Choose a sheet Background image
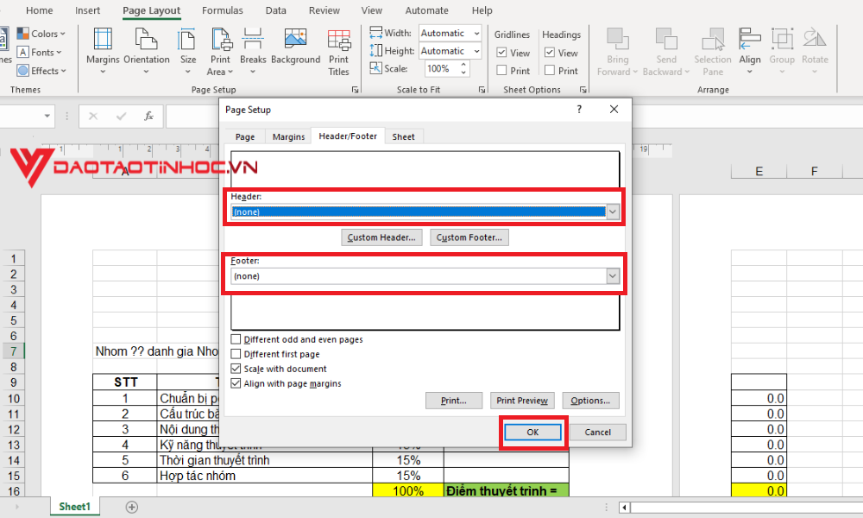This screenshot has width=863, height=518. (295, 47)
